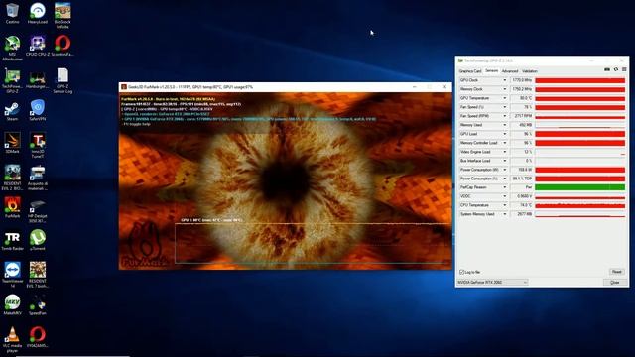Screen dimensions: 635x357
Task: Click the FurMark temperature graph area
Action: click(x=313, y=243)
